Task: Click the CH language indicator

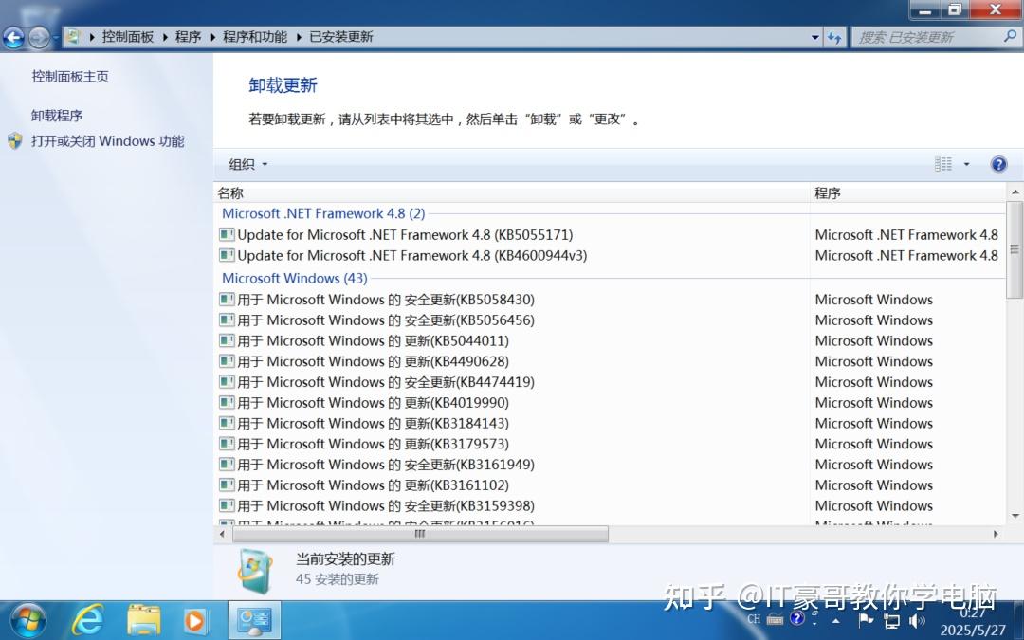Action: (754, 620)
